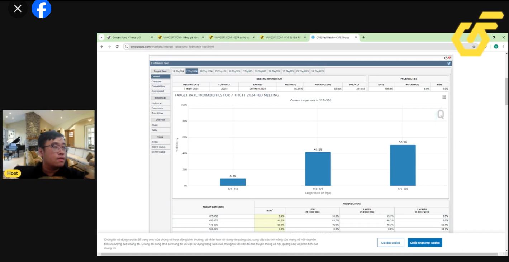Select the 18 Thg6 25 meeting tab
Image resolution: width=509 pixels, height=262 pixels.
pos(261,71)
